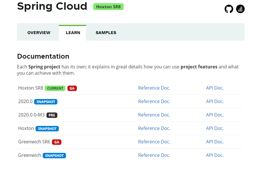Open Reference Doc for Greenwich snapshot

tap(154, 155)
